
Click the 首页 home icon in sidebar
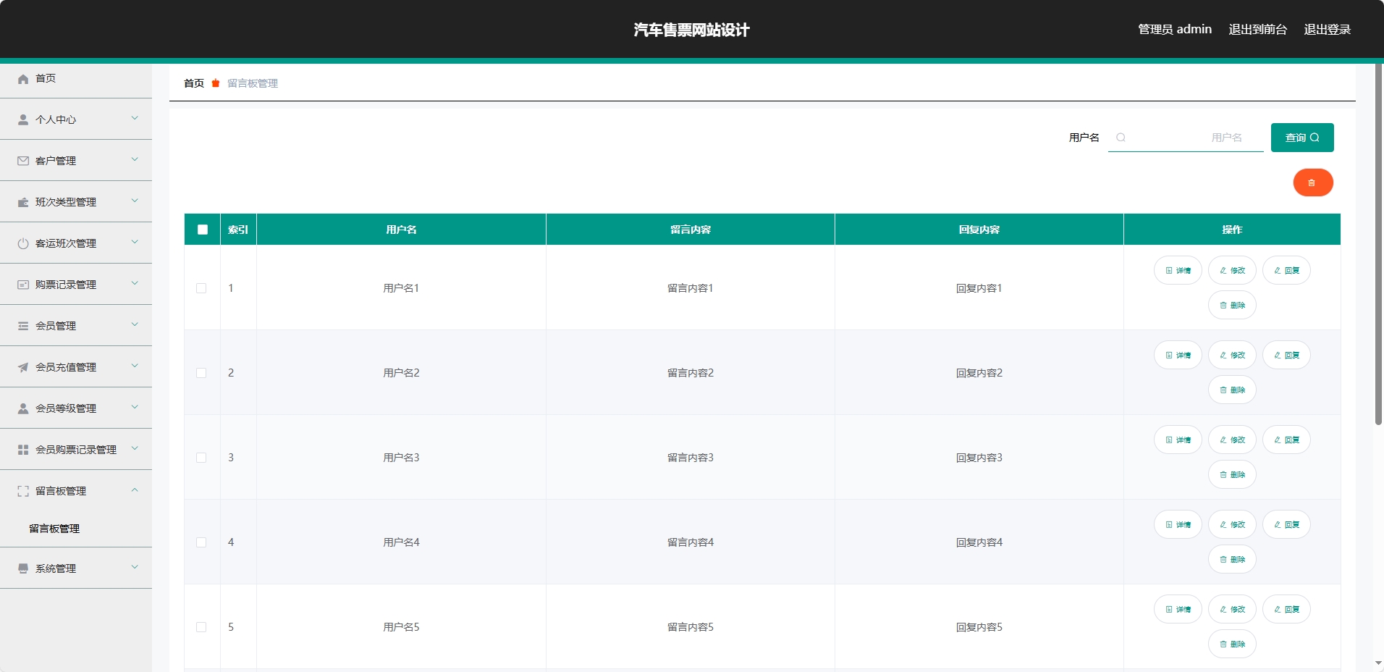coord(22,79)
